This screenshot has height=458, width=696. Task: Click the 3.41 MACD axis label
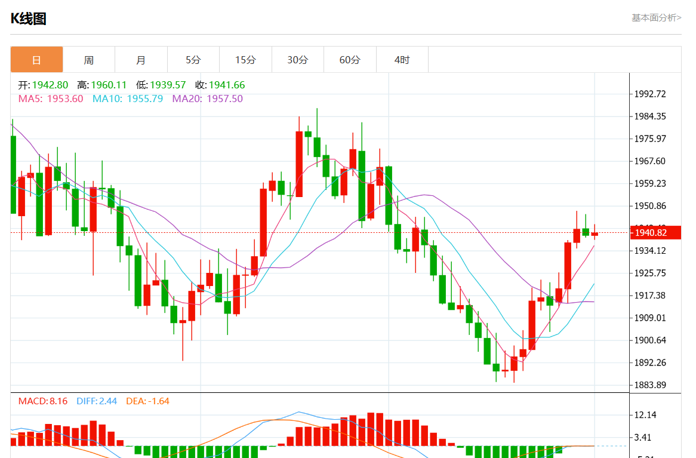click(643, 438)
